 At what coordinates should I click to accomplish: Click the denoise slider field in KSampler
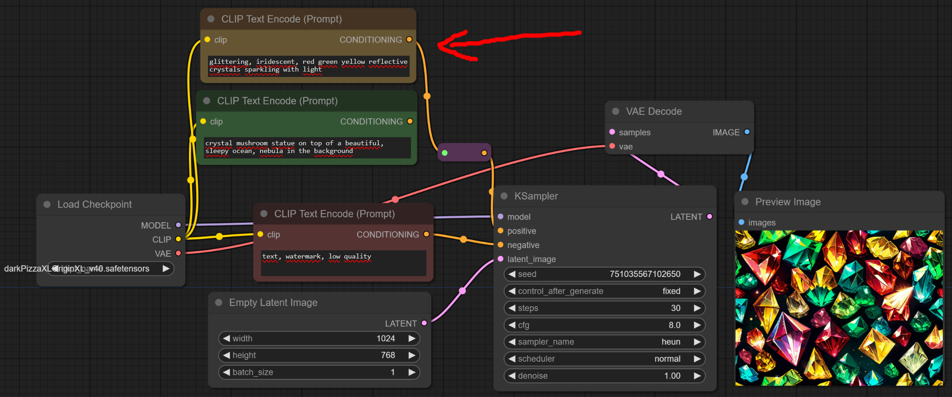(x=604, y=376)
